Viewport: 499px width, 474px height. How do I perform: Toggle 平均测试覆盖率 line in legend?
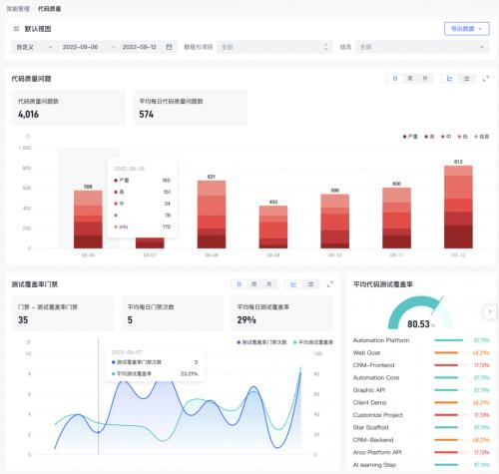(313, 342)
